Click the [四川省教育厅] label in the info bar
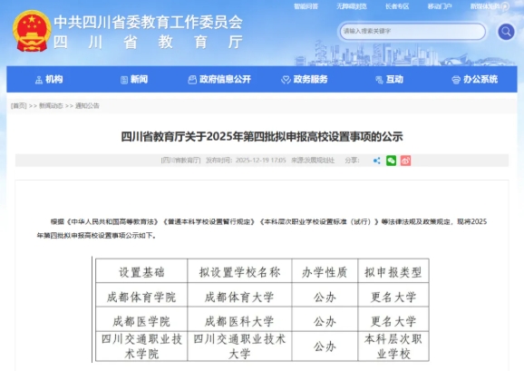524x371 pixels. coord(180,161)
